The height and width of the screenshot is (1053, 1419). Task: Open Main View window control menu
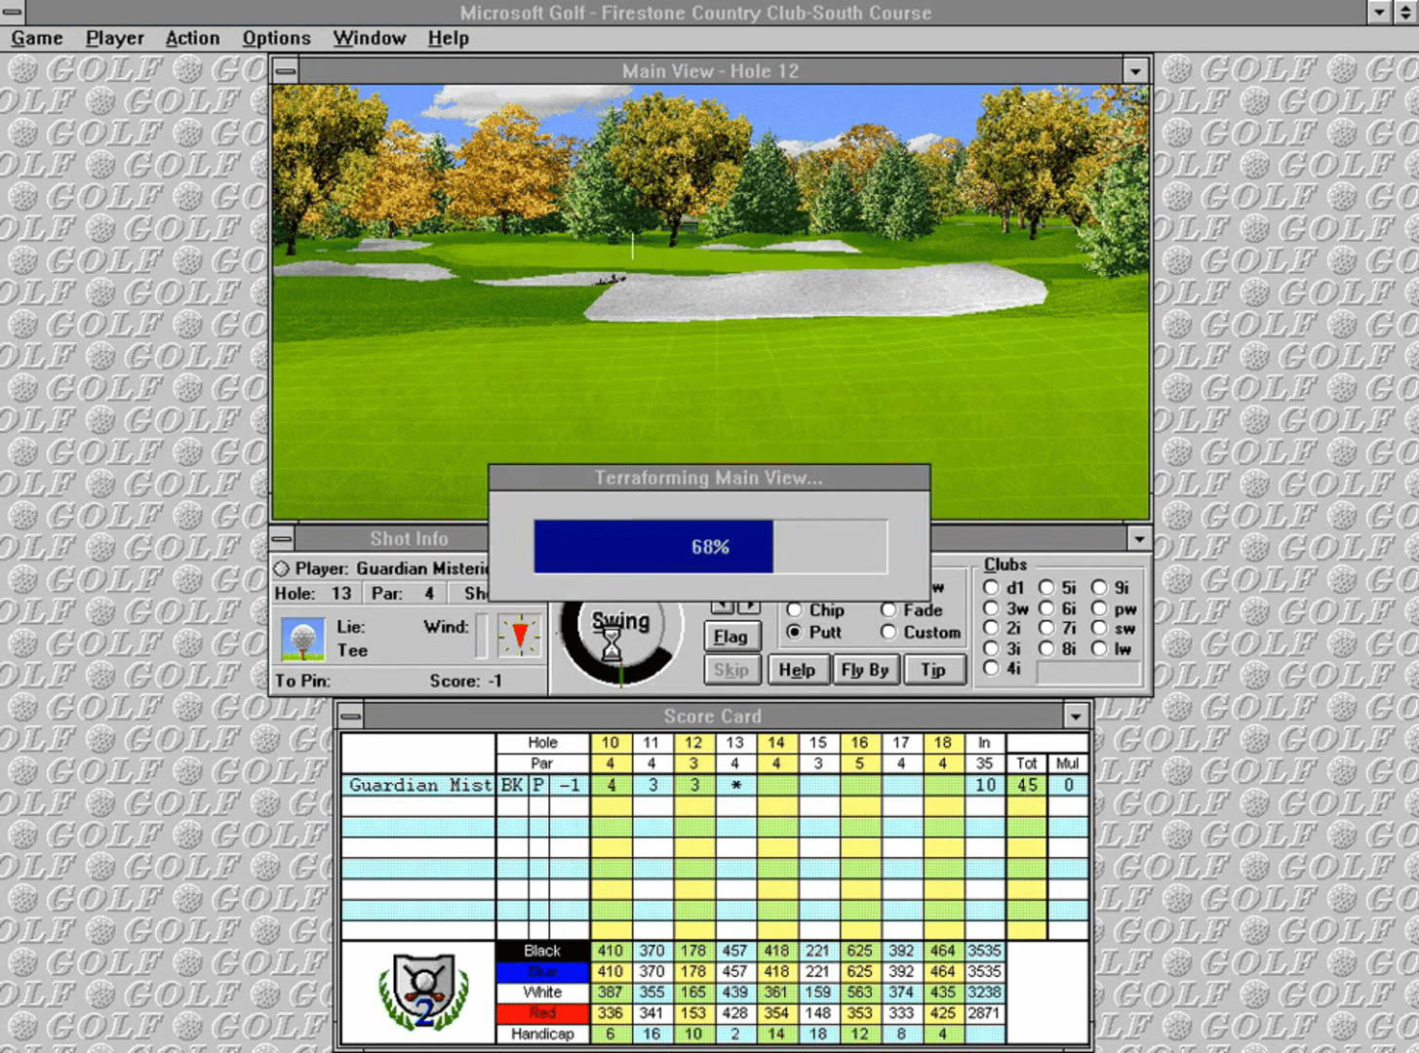[x=285, y=71]
